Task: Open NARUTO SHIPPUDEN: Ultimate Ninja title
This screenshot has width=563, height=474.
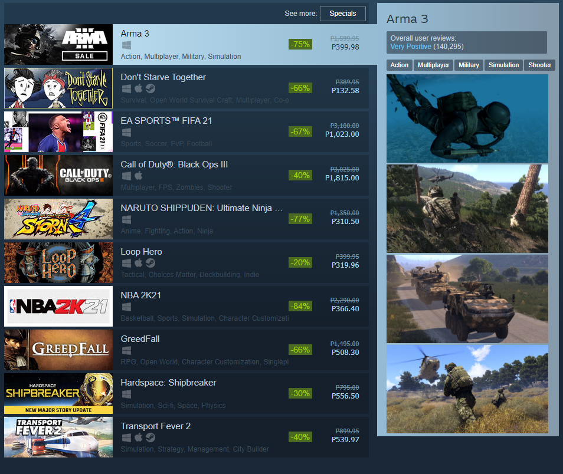Action: point(201,208)
